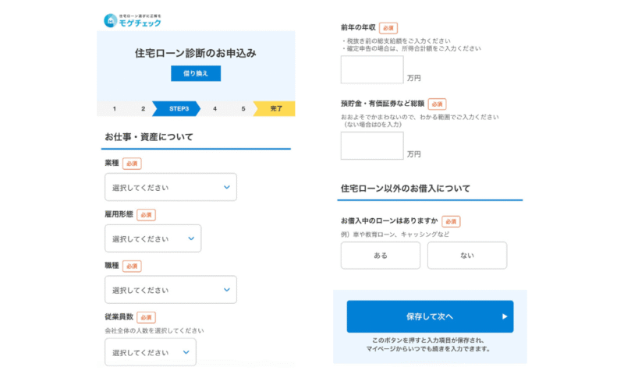Click the 雇用形態 dropdown chevron arrow
This screenshot has width=624, height=374.
point(191,238)
